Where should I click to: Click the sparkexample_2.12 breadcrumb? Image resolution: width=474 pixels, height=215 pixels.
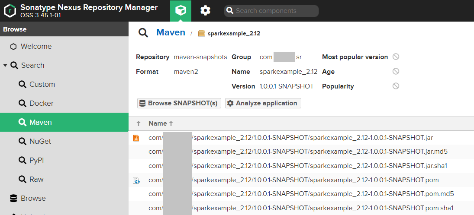234,34
